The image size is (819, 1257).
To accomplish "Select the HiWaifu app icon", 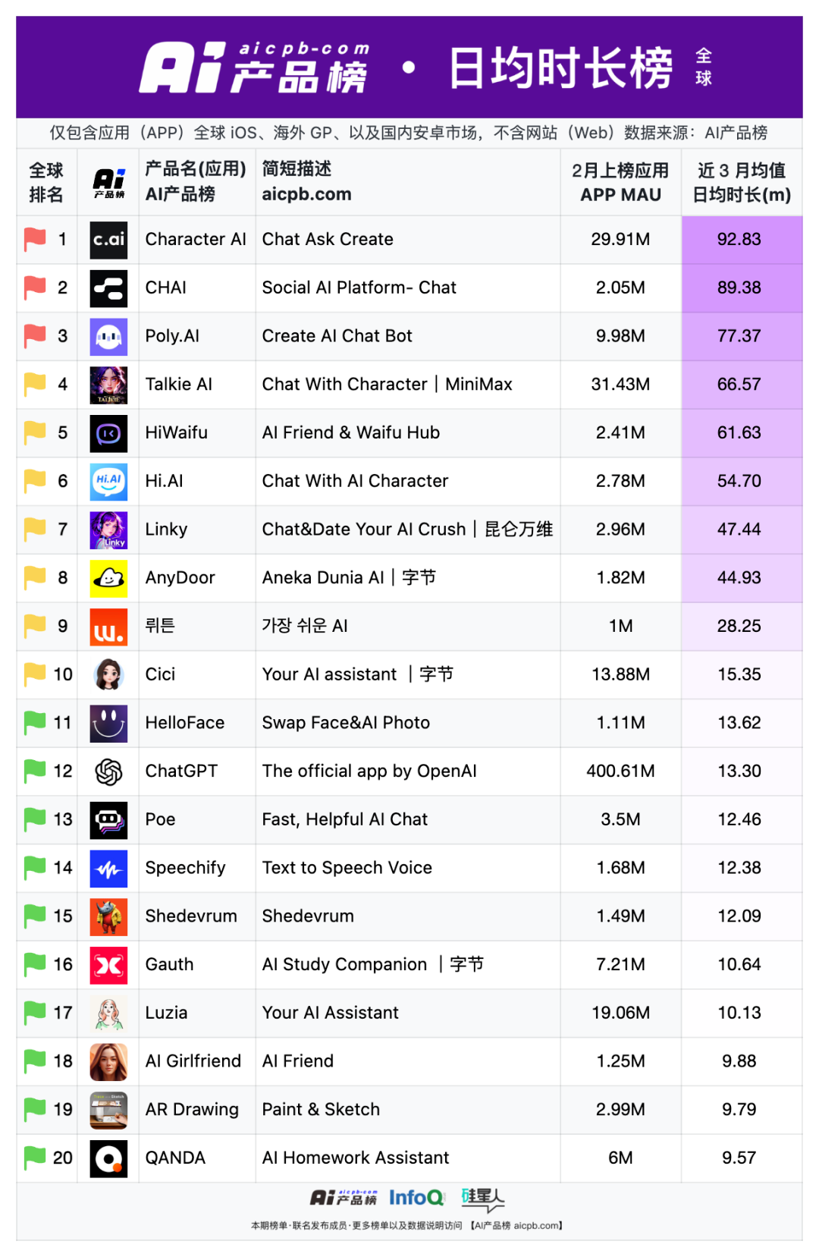I will pyautogui.click(x=108, y=433).
